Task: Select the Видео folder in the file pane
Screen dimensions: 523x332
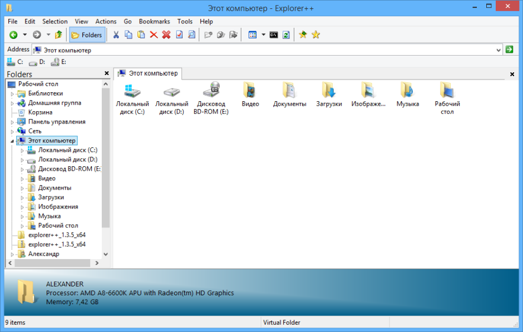Action: click(x=250, y=95)
